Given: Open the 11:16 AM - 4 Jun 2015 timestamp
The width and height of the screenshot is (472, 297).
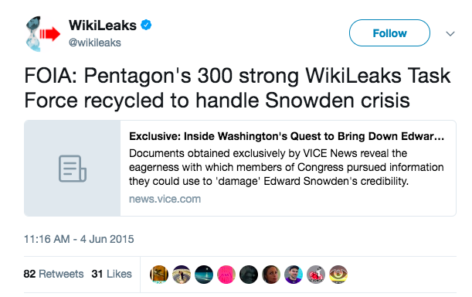Looking at the screenshot, I should [x=79, y=239].
